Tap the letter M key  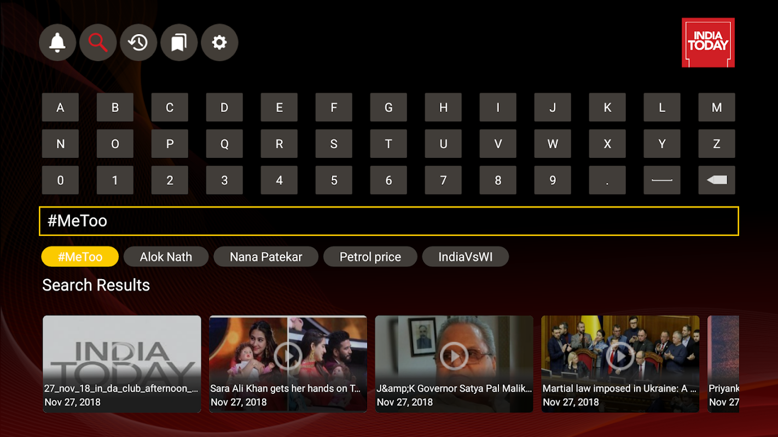click(717, 107)
